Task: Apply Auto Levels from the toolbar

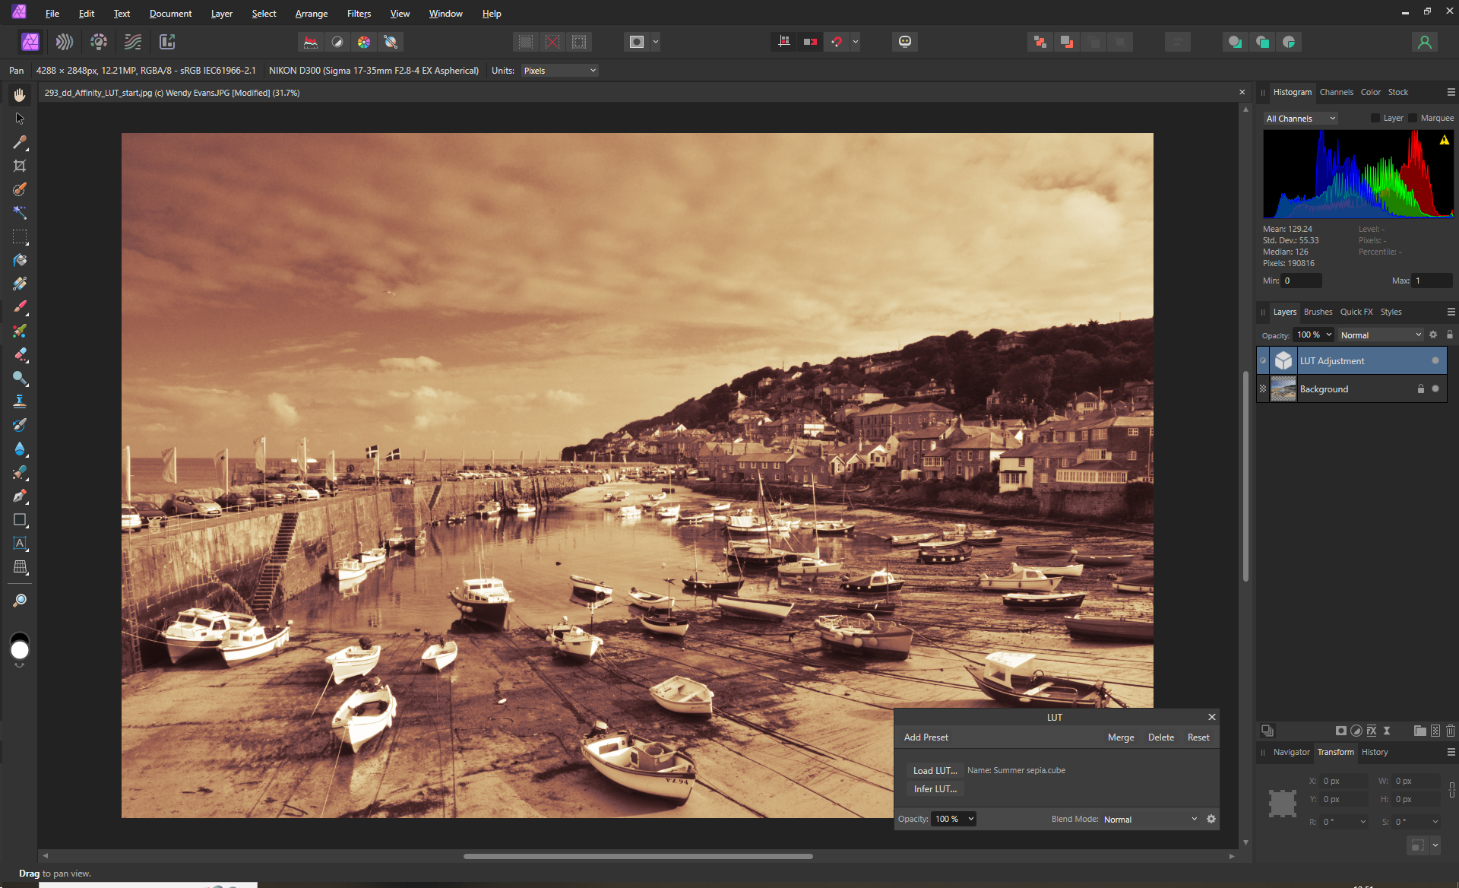Action: 311,42
